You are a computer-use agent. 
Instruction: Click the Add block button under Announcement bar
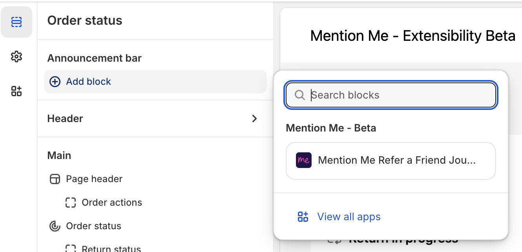(x=88, y=81)
